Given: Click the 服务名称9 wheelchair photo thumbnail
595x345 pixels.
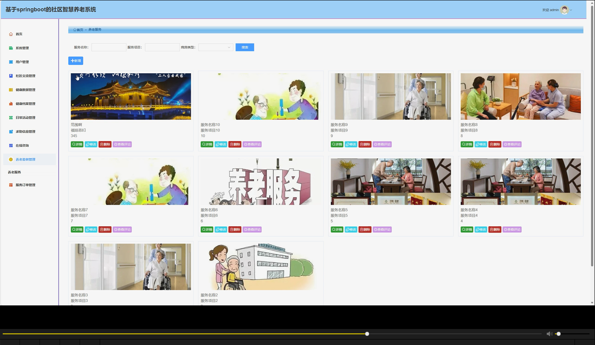Looking at the screenshot, I should pos(391,96).
